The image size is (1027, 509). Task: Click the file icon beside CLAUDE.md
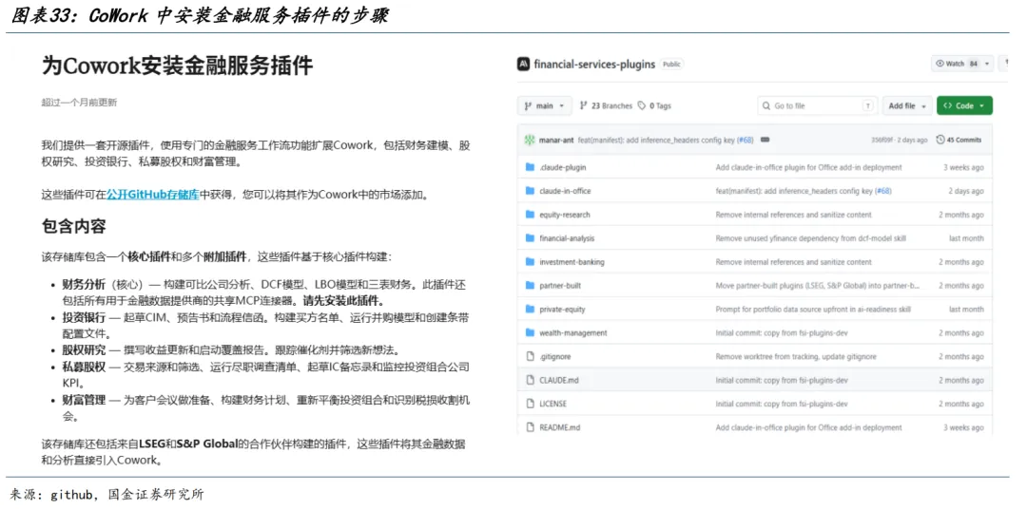pyautogui.click(x=530, y=380)
